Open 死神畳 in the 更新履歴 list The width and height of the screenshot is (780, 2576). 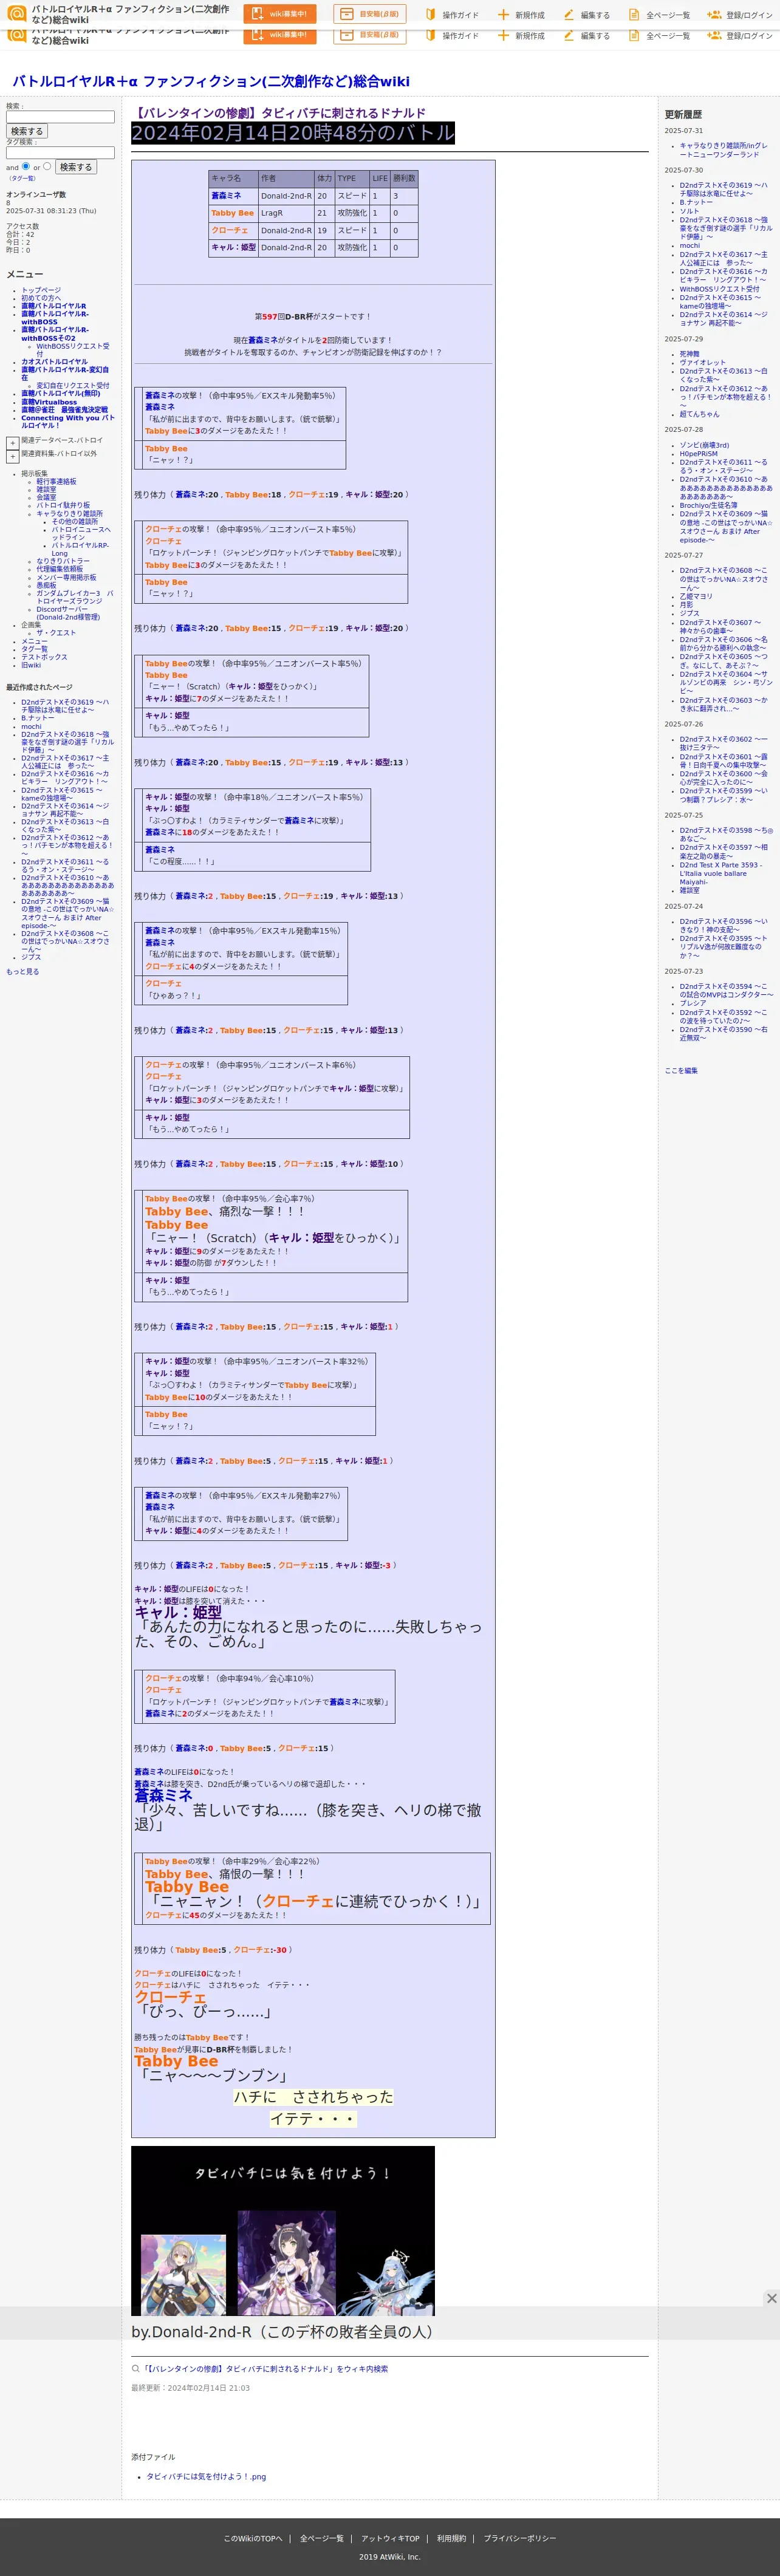pos(689,354)
